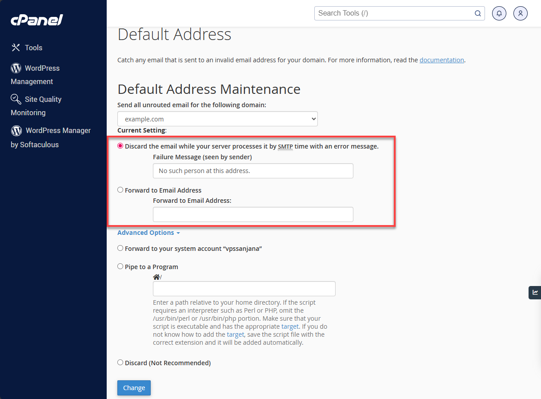Image resolution: width=541 pixels, height=399 pixels.
Task: Select Discard (Not Recommended)
Action: [x=120, y=362]
